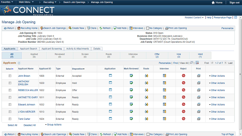242x136 pixels.
Task: Filter by the Hire (3) stage tab
Action: (178, 56)
